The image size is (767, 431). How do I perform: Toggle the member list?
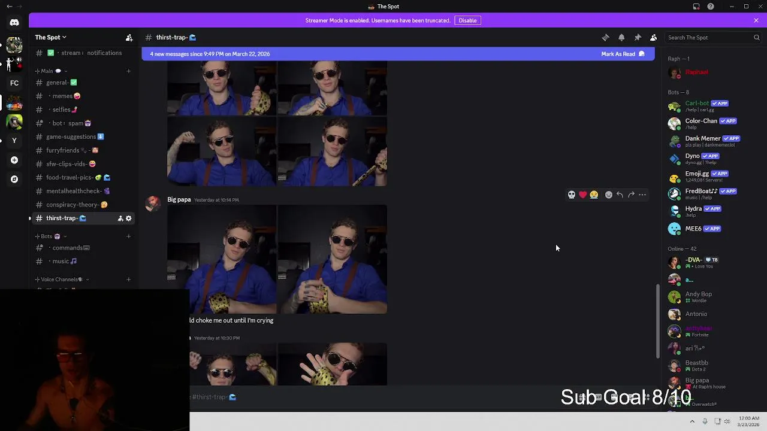654,37
